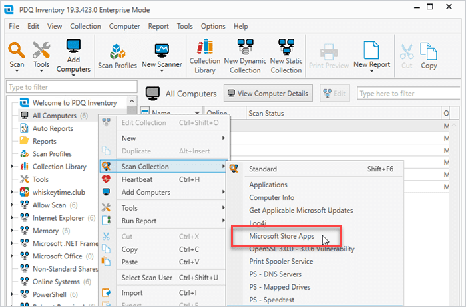Choose Select Scan User in context menu
466x307 pixels.
coord(163,277)
